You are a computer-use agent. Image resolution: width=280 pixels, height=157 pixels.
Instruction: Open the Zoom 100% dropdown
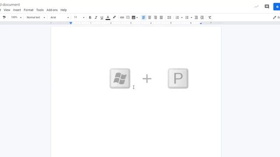pyautogui.click(x=16, y=17)
